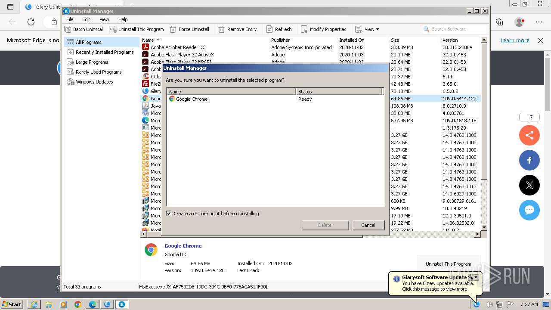Sort programs by Installed On column
The width and height of the screenshot is (551, 310).
point(363,40)
